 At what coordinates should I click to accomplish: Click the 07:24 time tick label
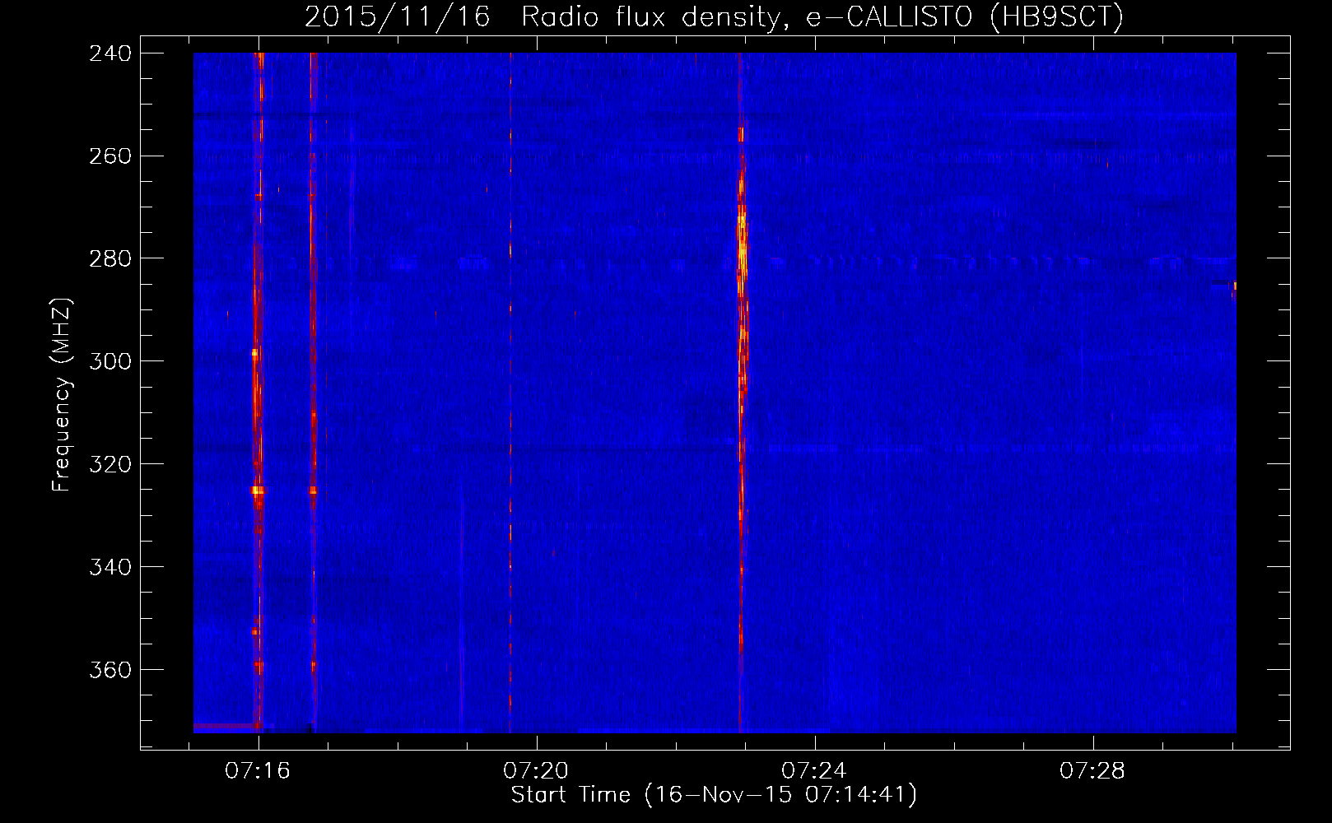click(814, 771)
